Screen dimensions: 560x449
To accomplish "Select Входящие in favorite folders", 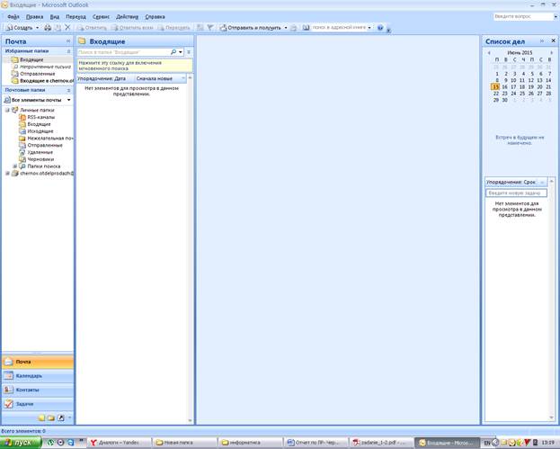I will (31, 59).
